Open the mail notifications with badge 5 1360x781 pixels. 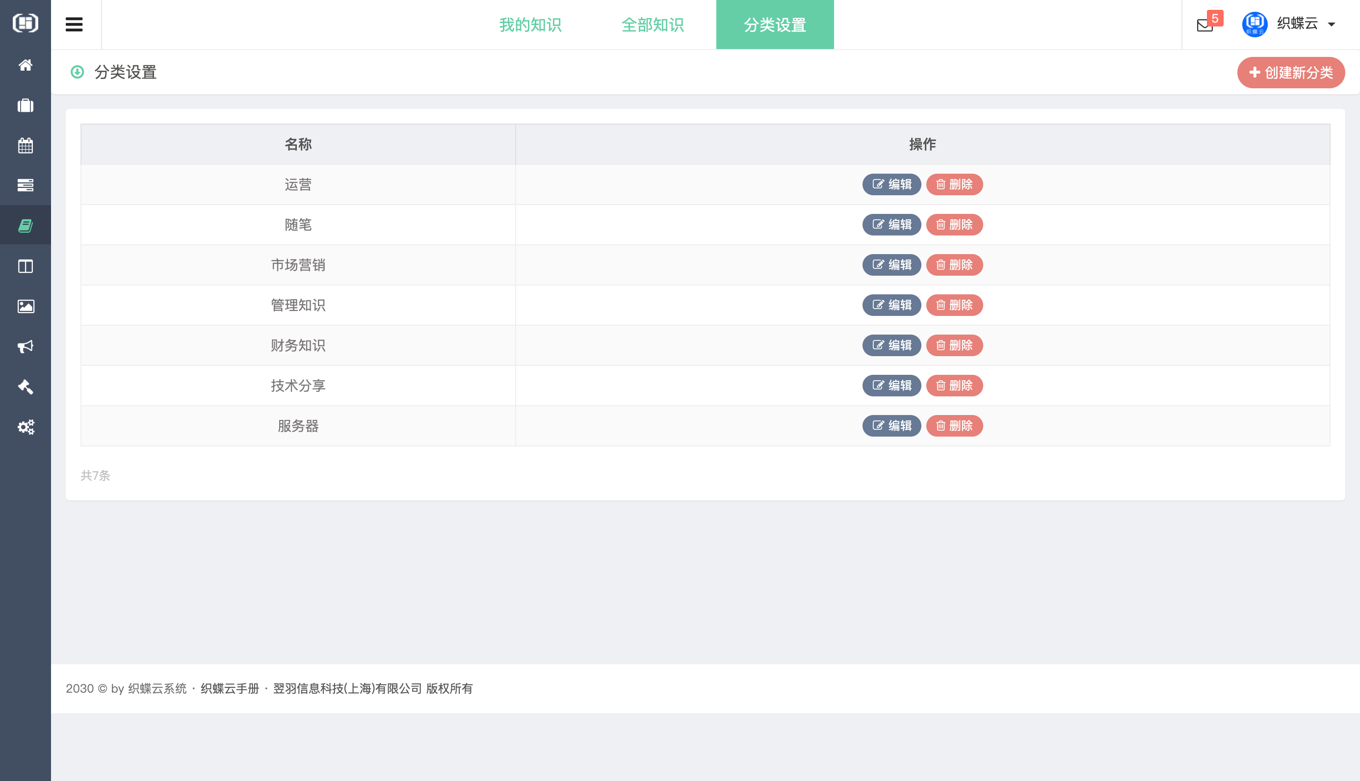coord(1205,25)
